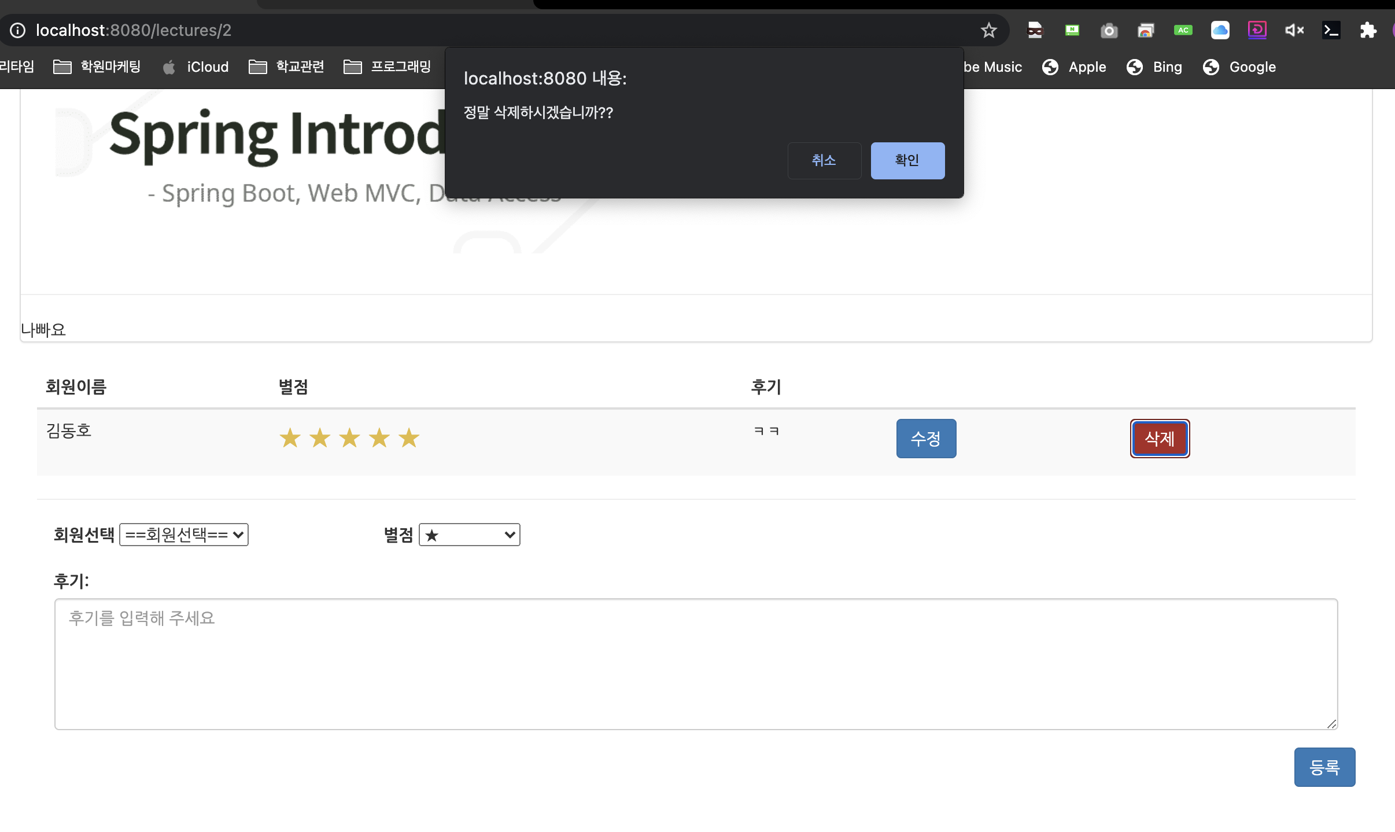Click the masked bandit extension icon

pos(1035,30)
